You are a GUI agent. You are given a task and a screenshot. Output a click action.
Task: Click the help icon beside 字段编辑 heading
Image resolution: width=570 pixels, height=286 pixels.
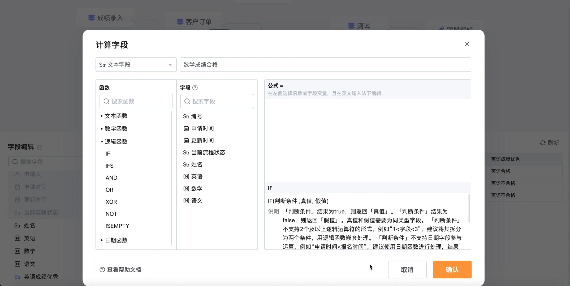tap(40, 148)
